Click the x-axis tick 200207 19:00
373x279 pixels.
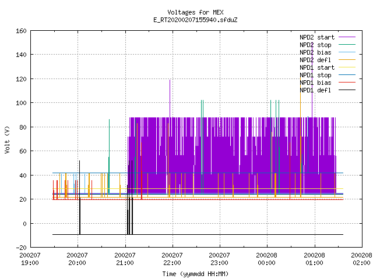pos(30,259)
